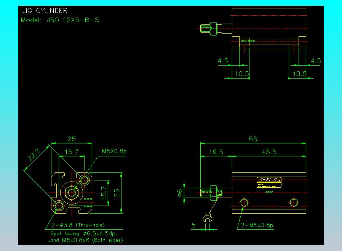Image resolution: width=342 pixels, height=251 pixels.
Task: Click the lower-left mounting hole in front view
Action: click(x=59, y=206)
